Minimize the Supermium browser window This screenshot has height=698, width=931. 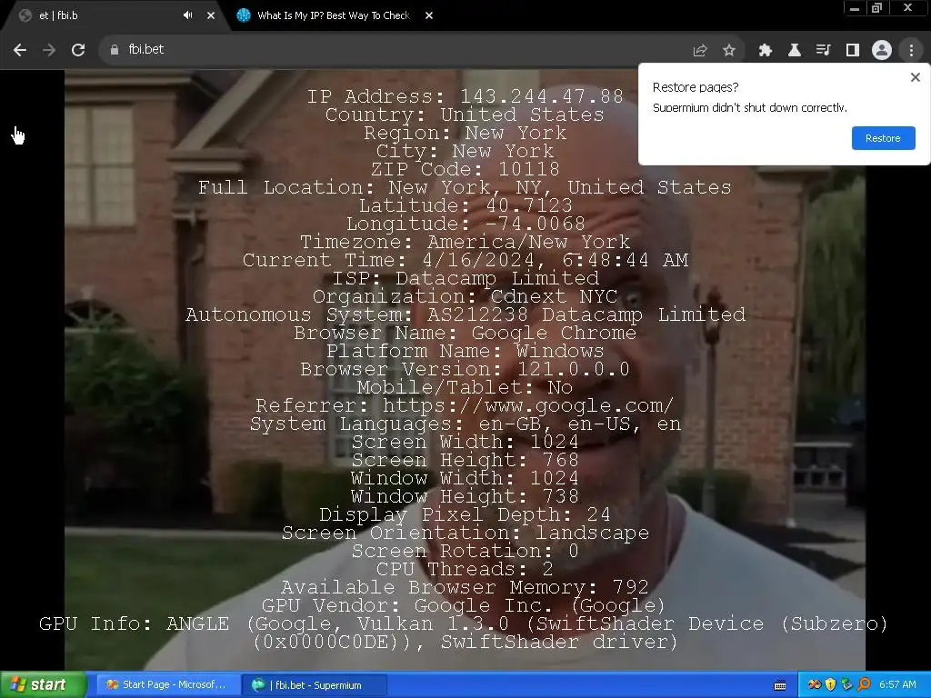click(855, 7)
